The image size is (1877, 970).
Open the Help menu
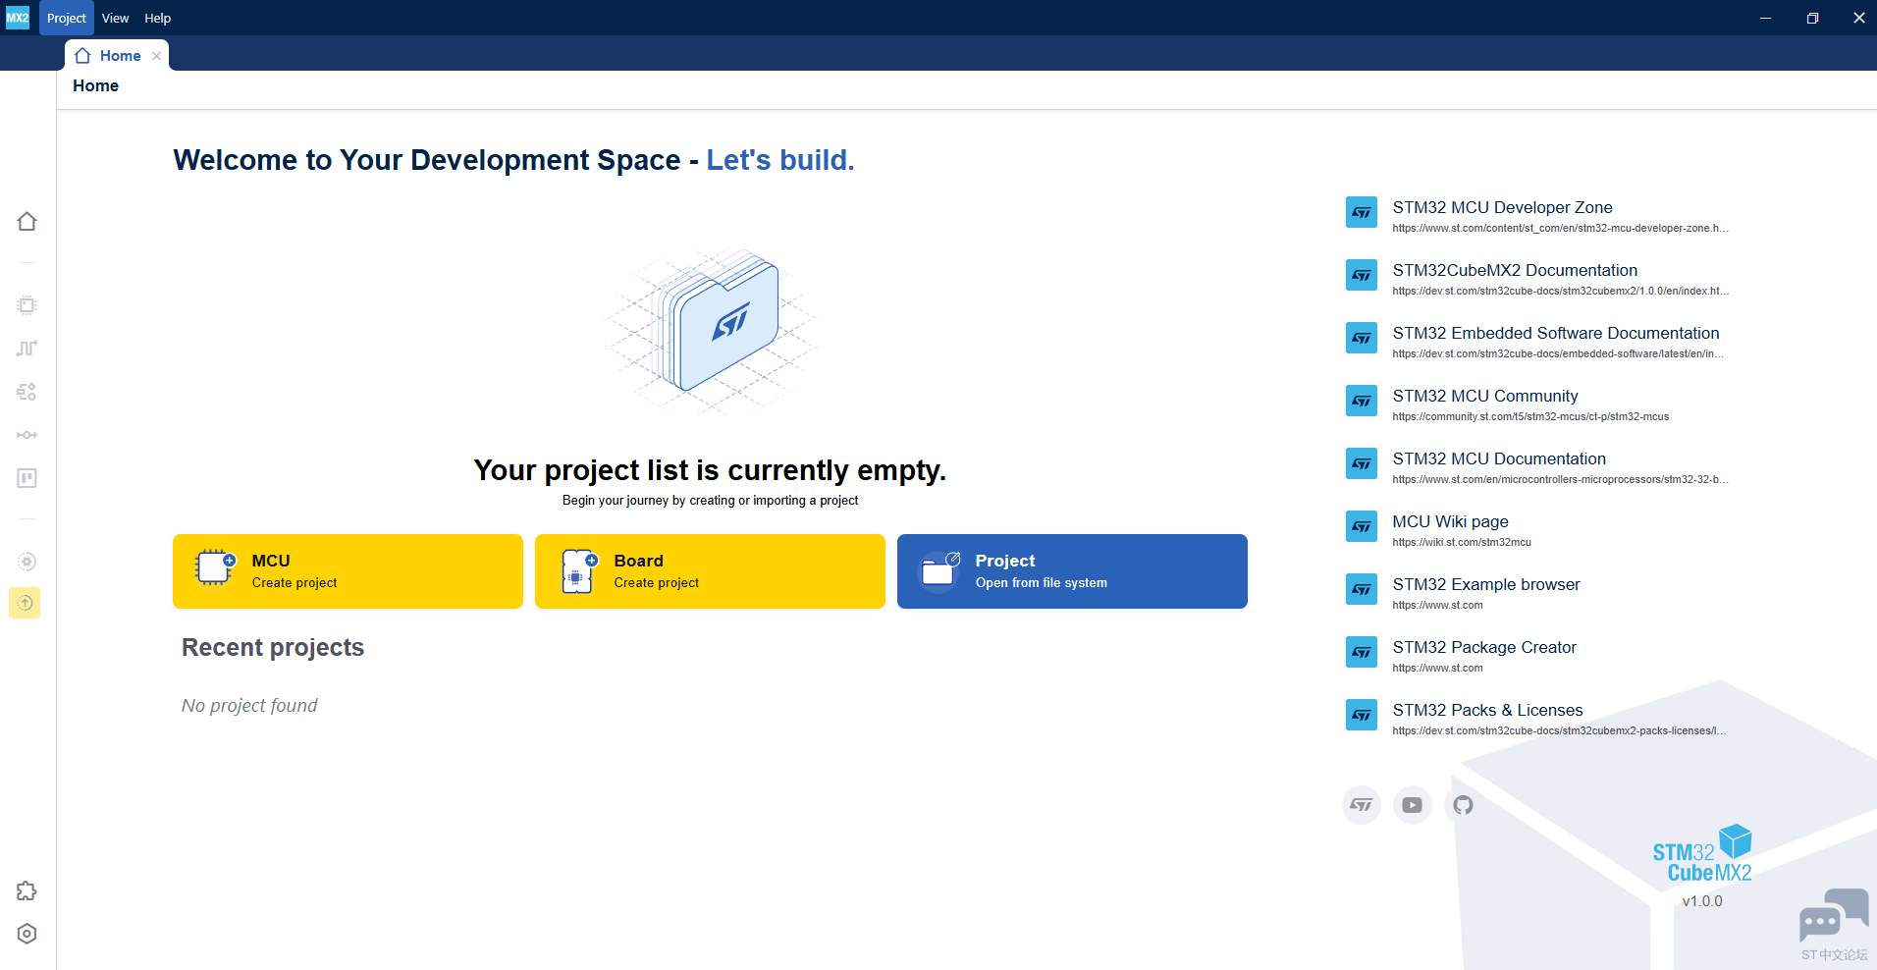158,18
